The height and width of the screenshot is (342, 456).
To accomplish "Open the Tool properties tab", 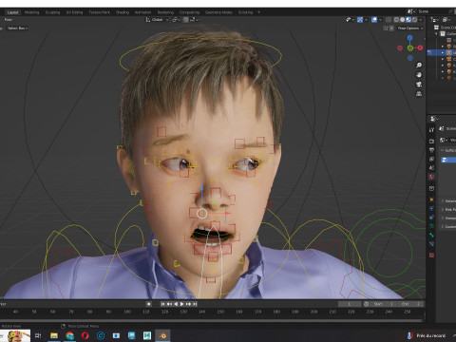I will 431,130.
